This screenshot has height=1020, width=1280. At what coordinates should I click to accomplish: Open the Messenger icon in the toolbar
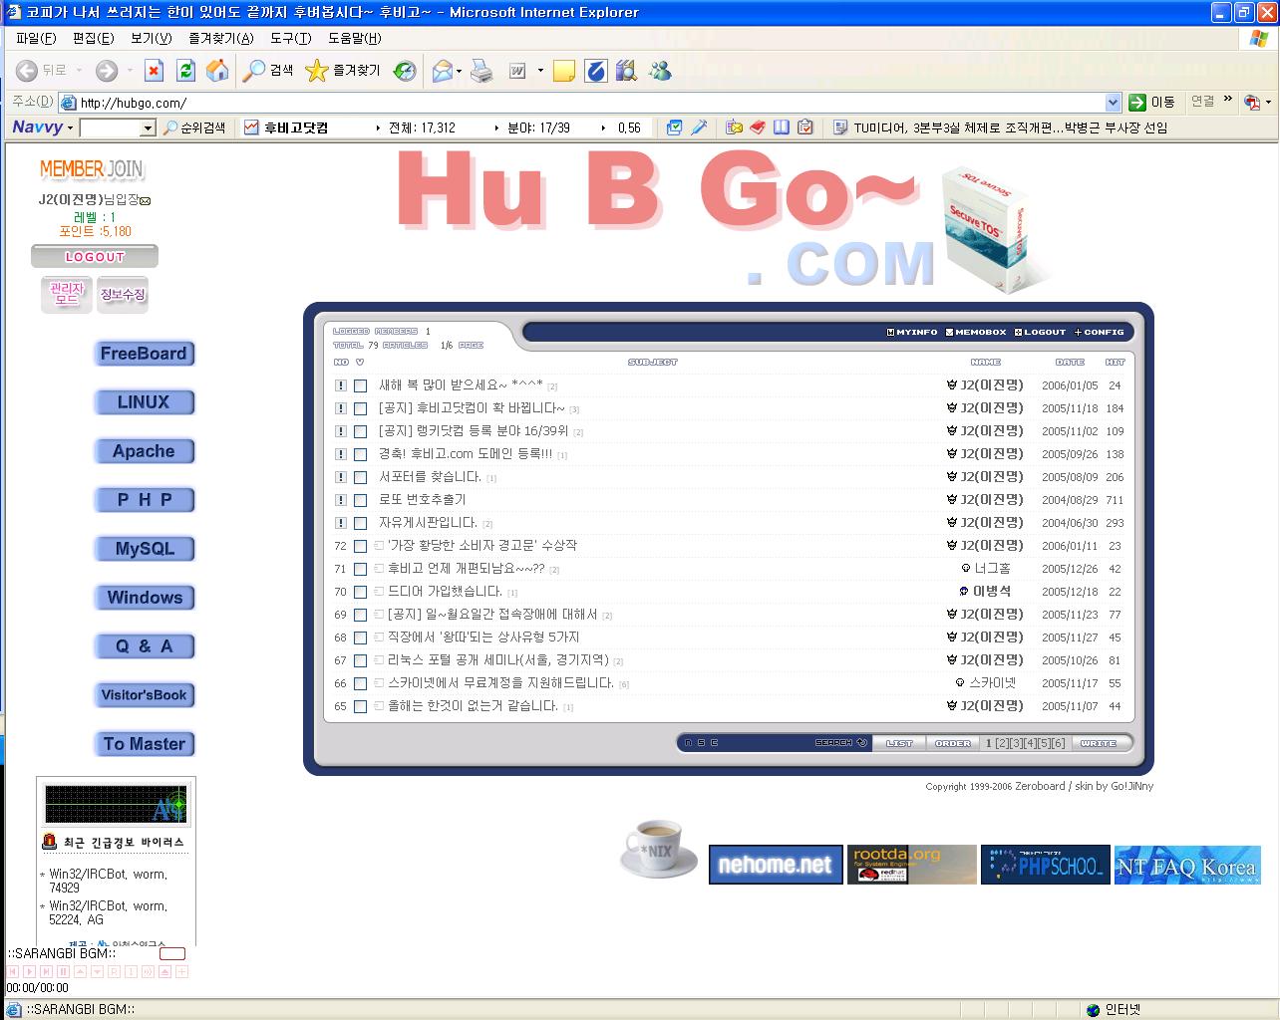coord(660,71)
